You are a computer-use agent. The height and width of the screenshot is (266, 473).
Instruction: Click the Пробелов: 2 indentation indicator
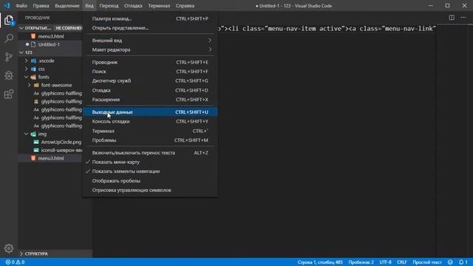pos(361,262)
